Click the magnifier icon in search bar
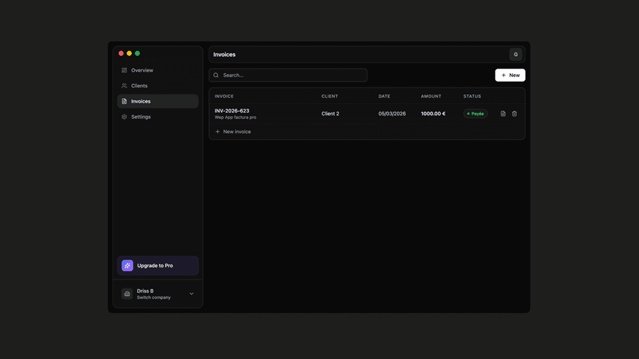Viewport: 639px width, 359px height. 216,75
